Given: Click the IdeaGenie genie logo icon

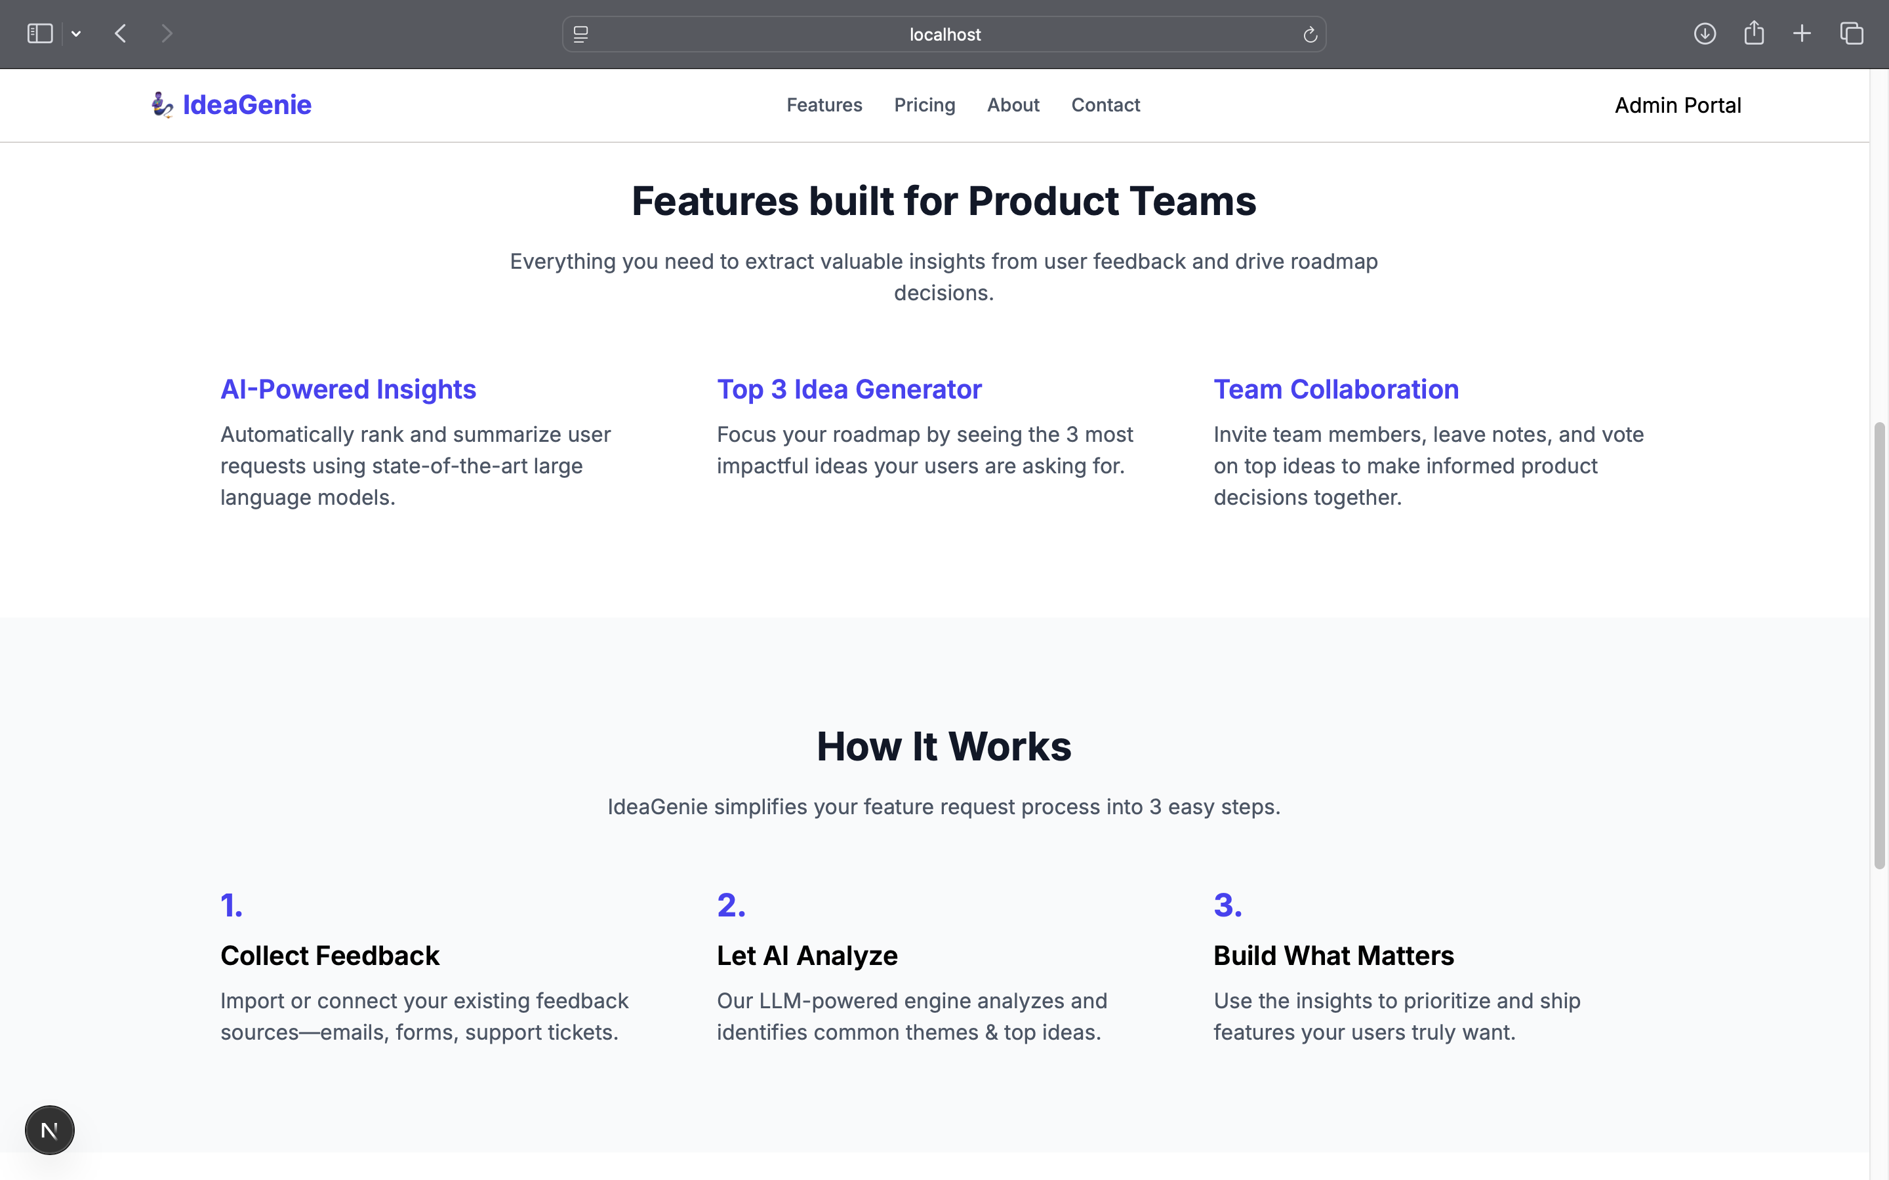Looking at the screenshot, I should (161, 105).
